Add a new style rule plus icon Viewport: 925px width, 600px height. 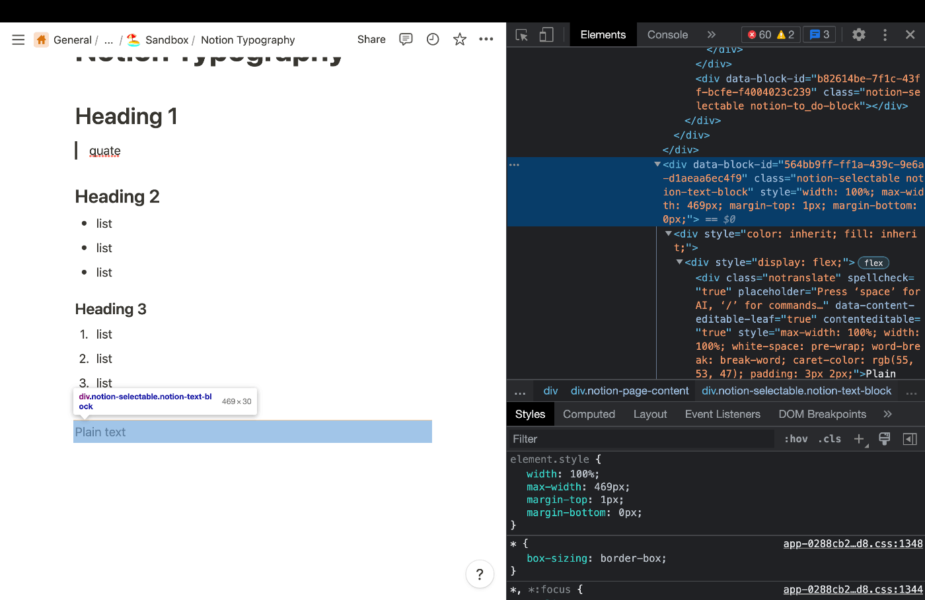pyautogui.click(x=859, y=439)
